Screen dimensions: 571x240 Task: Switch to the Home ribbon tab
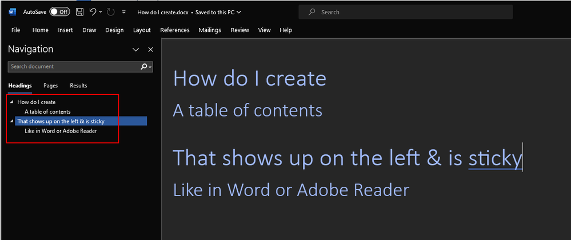coord(41,30)
